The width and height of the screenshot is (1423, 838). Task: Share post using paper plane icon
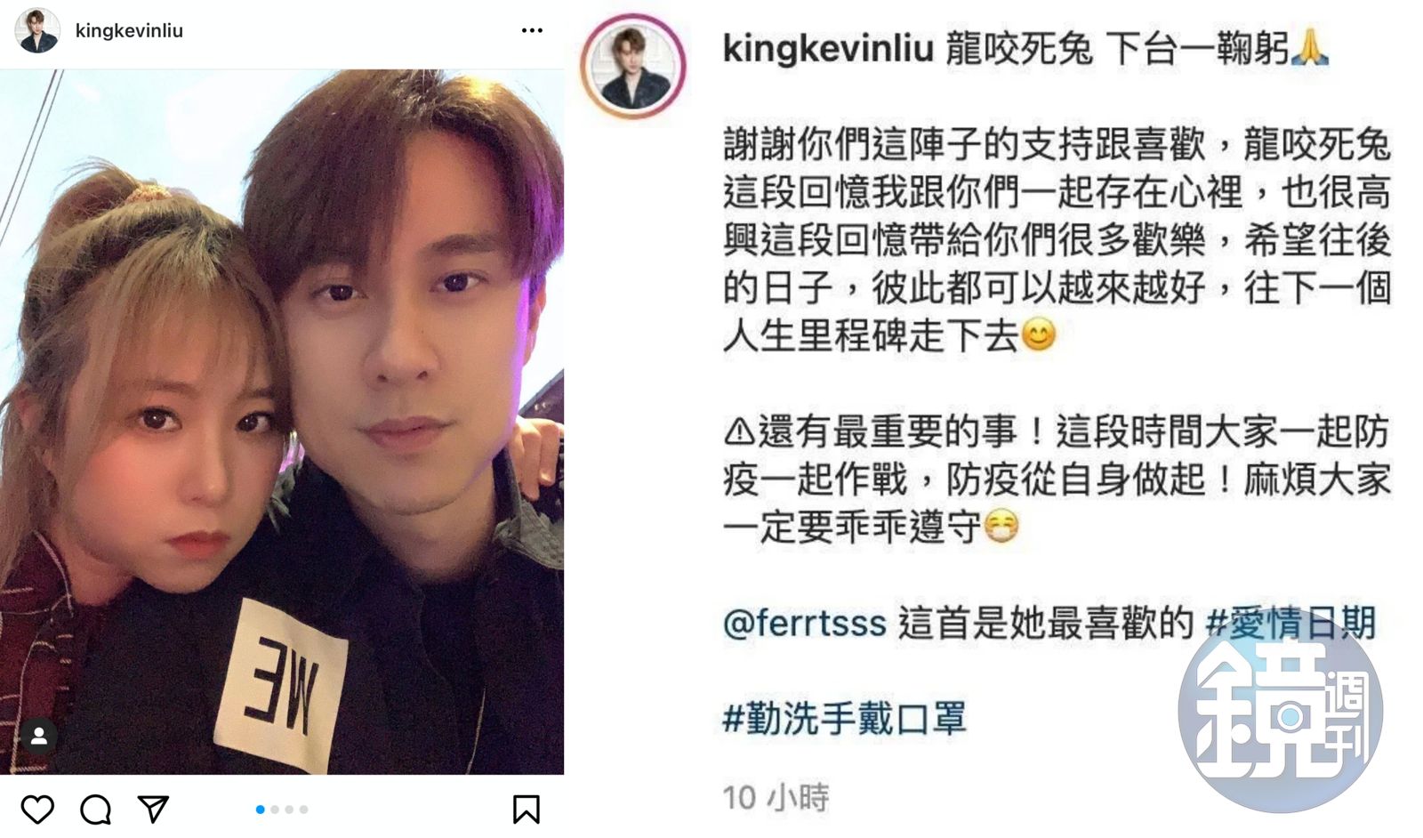tap(154, 809)
